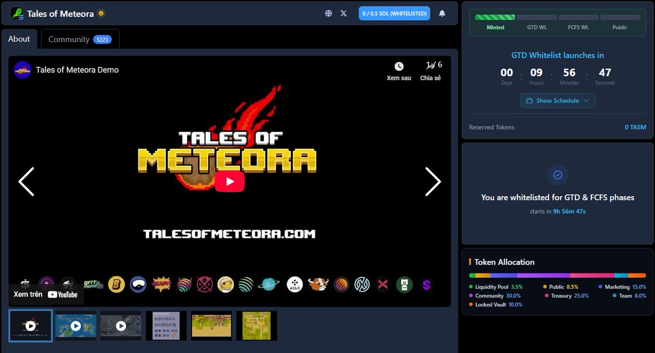Click the Treasury 25.0% allocation entry

[567, 296]
